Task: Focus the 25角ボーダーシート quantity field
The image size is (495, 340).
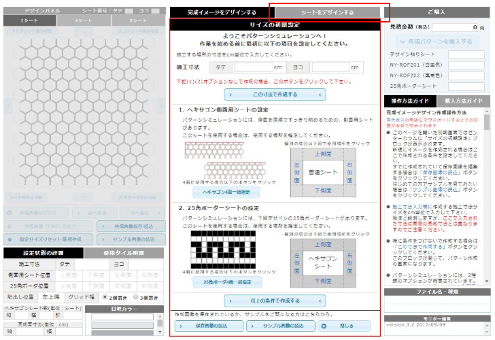Action: pos(466,86)
